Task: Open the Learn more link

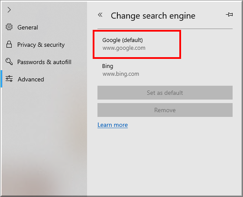Action: click(113, 125)
